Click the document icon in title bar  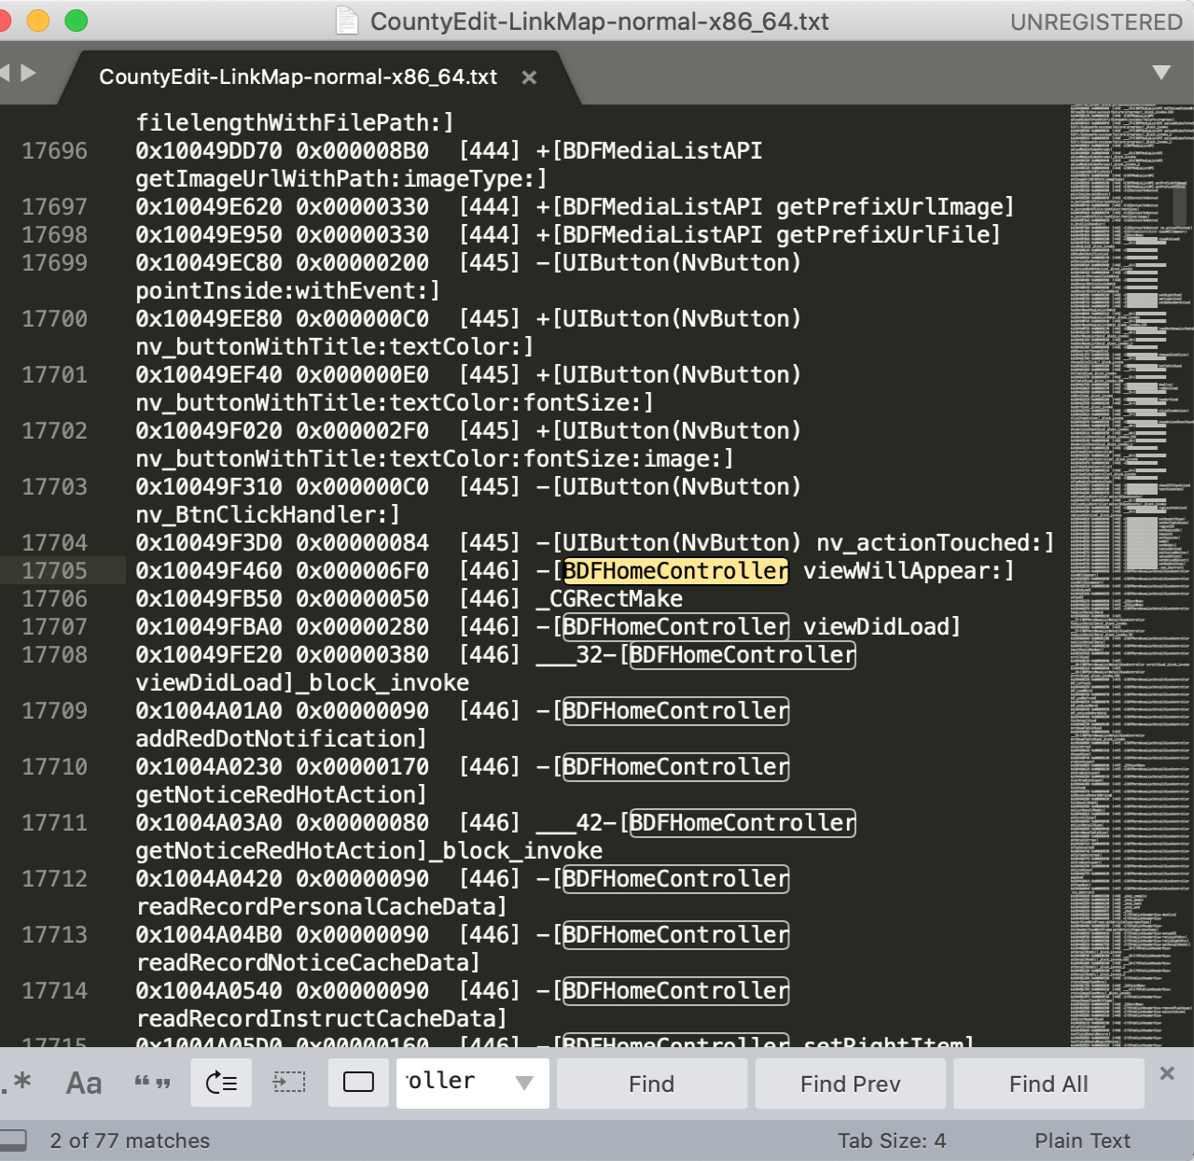(347, 21)
